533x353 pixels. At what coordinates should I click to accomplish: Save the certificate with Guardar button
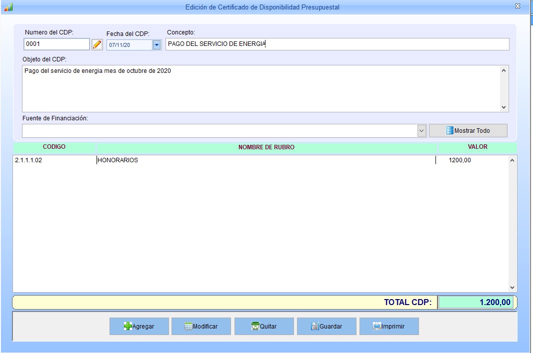point(326,326)
